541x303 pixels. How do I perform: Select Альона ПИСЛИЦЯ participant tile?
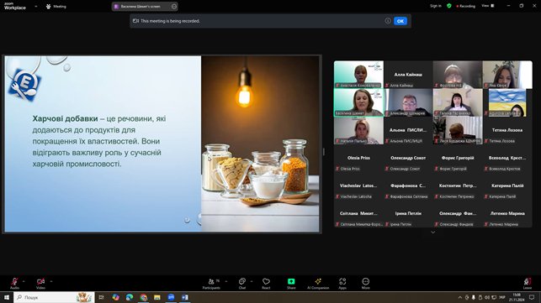click(x=408, y=130)
